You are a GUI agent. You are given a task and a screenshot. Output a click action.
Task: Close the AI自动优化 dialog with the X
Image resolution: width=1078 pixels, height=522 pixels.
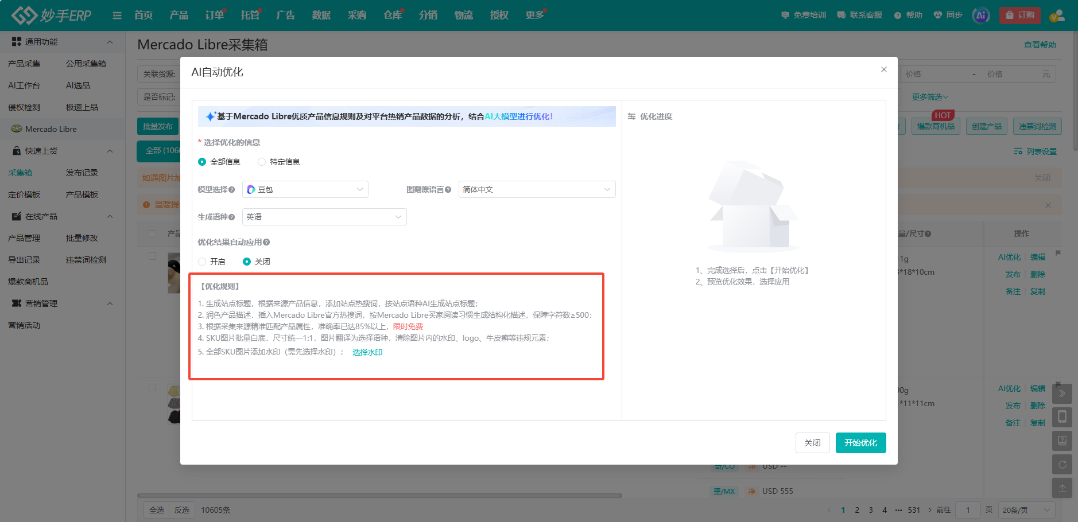tap(884, 69)
